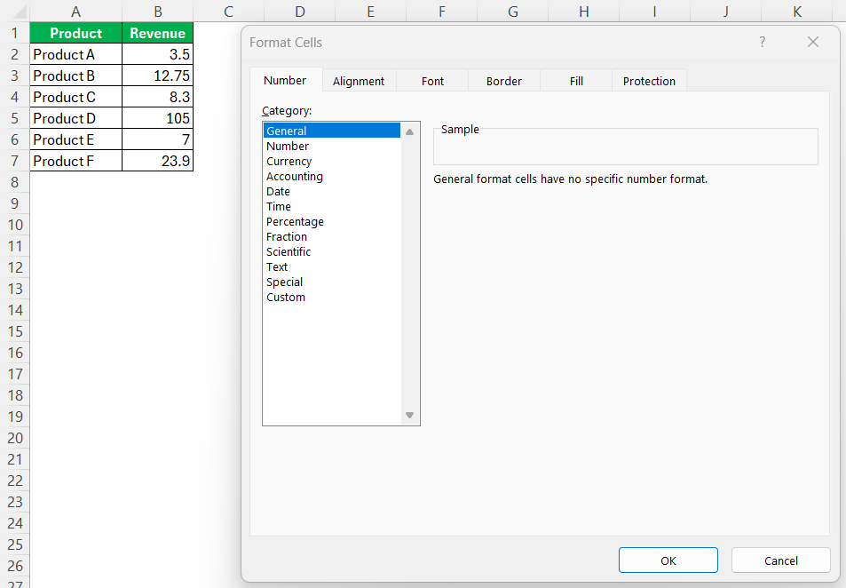This screenshot has width=846, height=588.
Task: Select the Product B cell
Action: tap(76, 75)
